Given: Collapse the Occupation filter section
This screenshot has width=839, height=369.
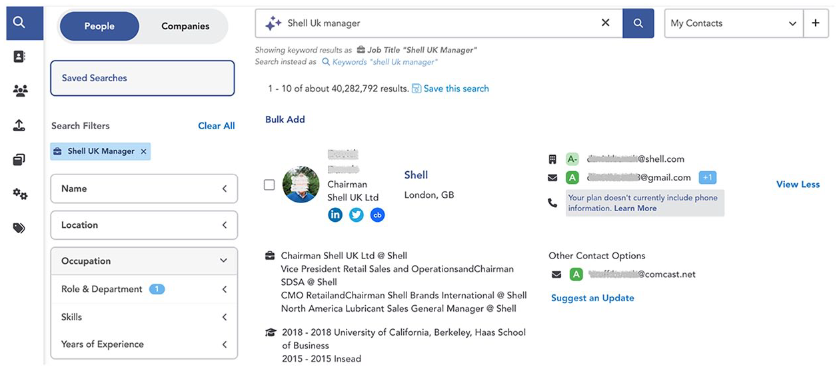Looking at the screenshot, I should point(144,261).
